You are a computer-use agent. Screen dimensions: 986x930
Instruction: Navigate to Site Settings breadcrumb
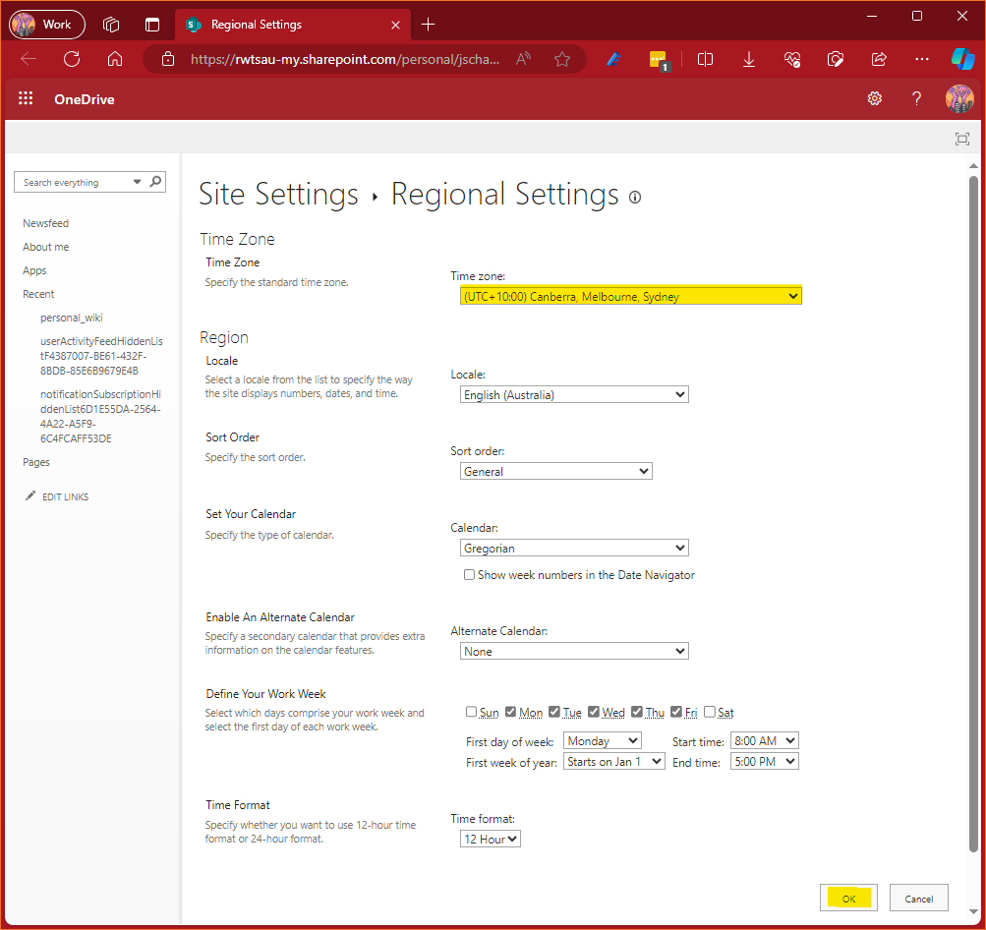(x=278, y=194)
